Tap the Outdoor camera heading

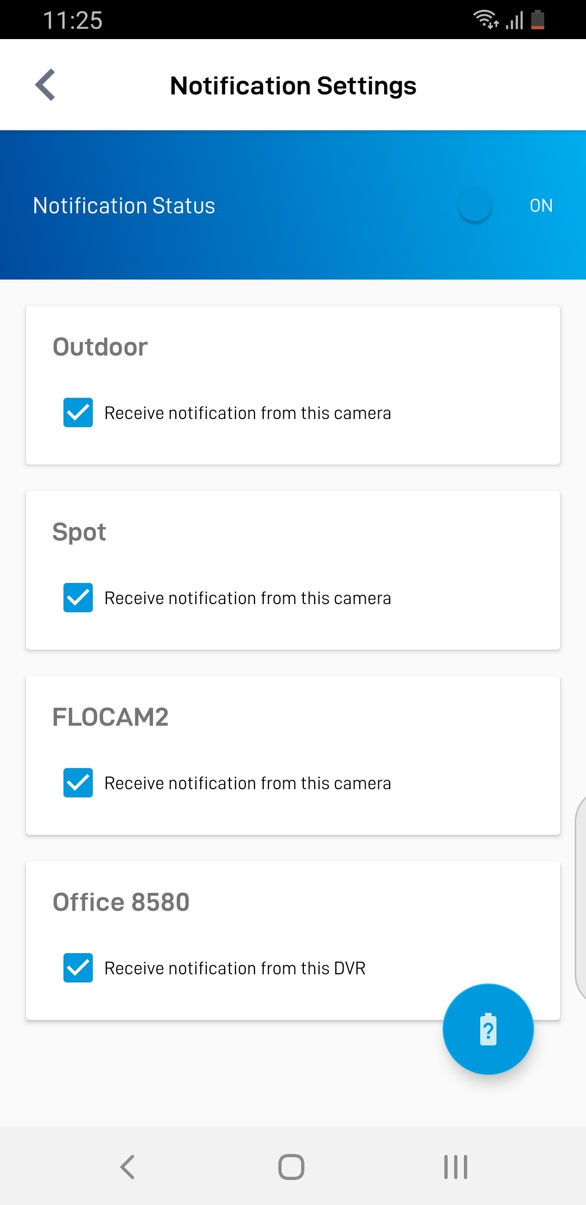tap(100, 347)
